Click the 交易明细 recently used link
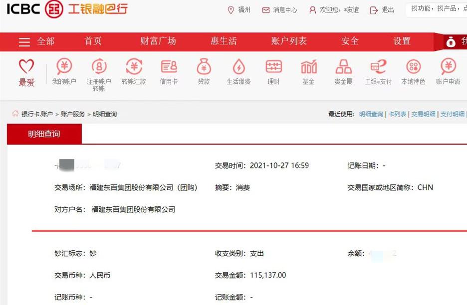The width and height of the screenshot is (467, 305). coord(423,114)
